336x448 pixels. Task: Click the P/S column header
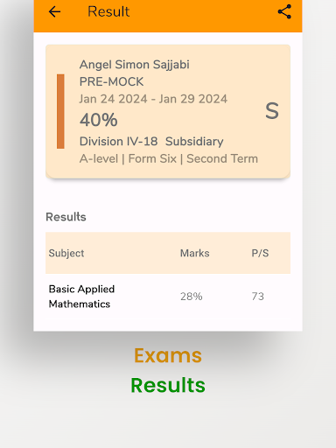click(x=260, y=253)
